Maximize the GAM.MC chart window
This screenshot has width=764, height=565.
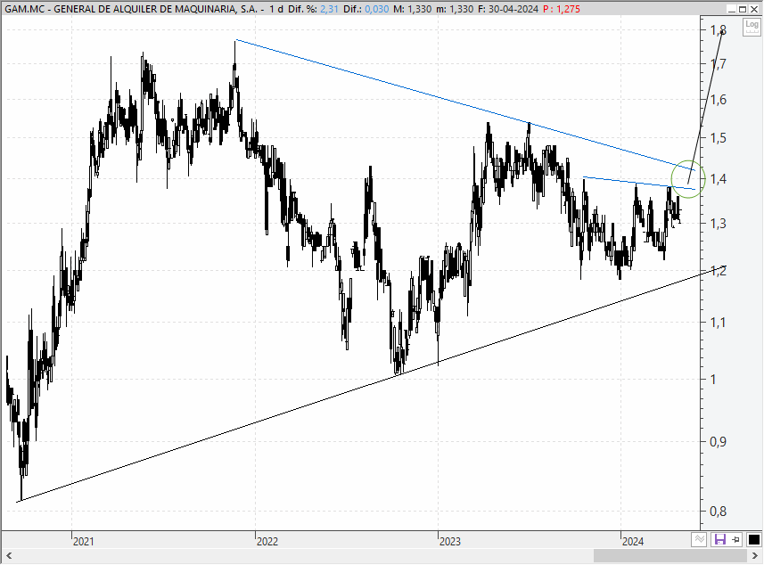point(743,9)
